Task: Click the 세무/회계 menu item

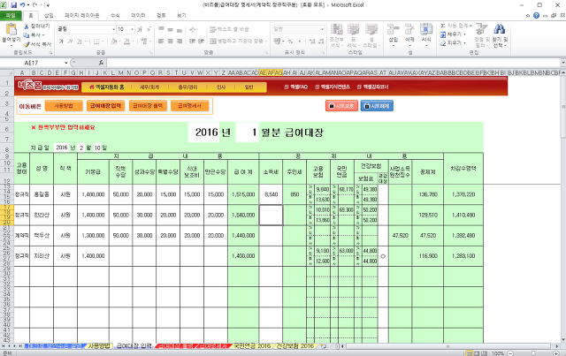Action: pos(149,87)
